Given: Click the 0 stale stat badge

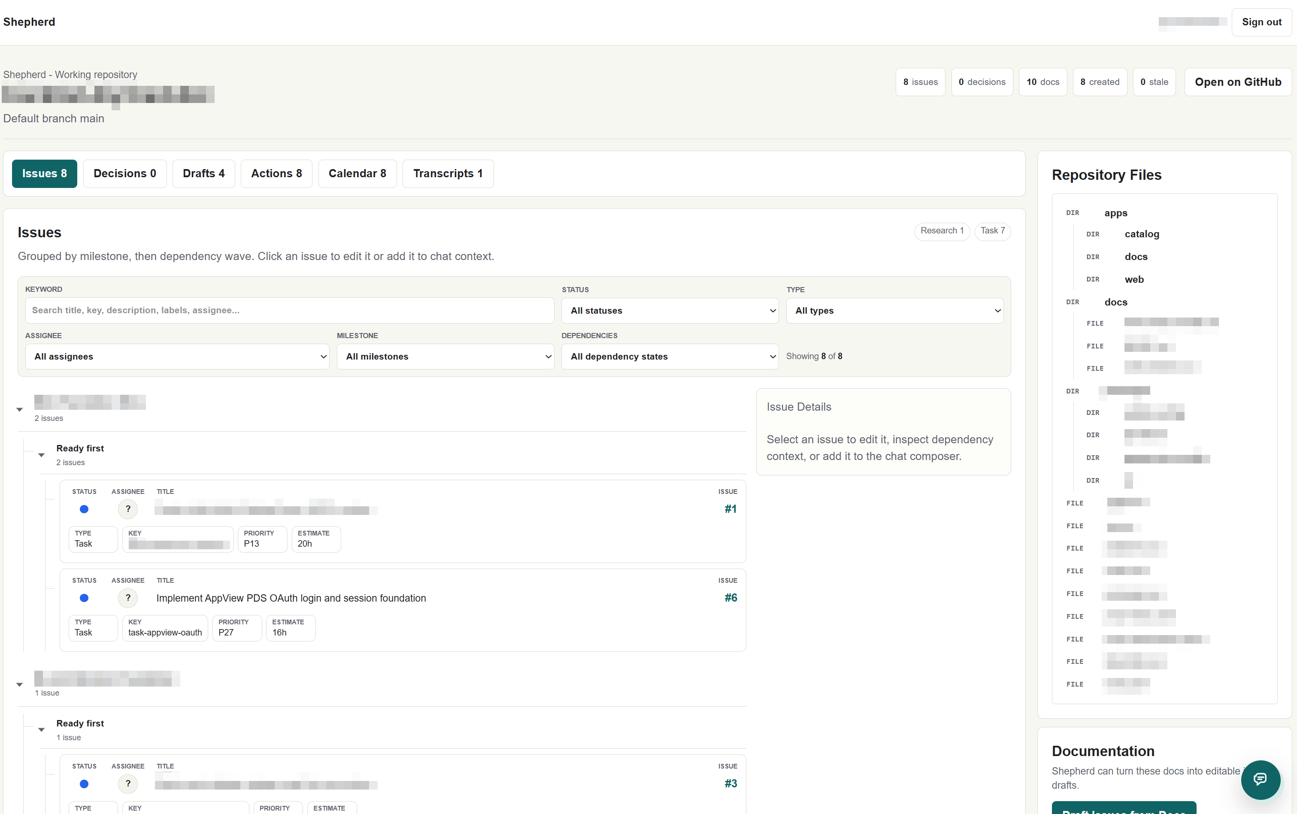Looking at the screenshot, I should pyautogui.click(x=1155, y=82).
